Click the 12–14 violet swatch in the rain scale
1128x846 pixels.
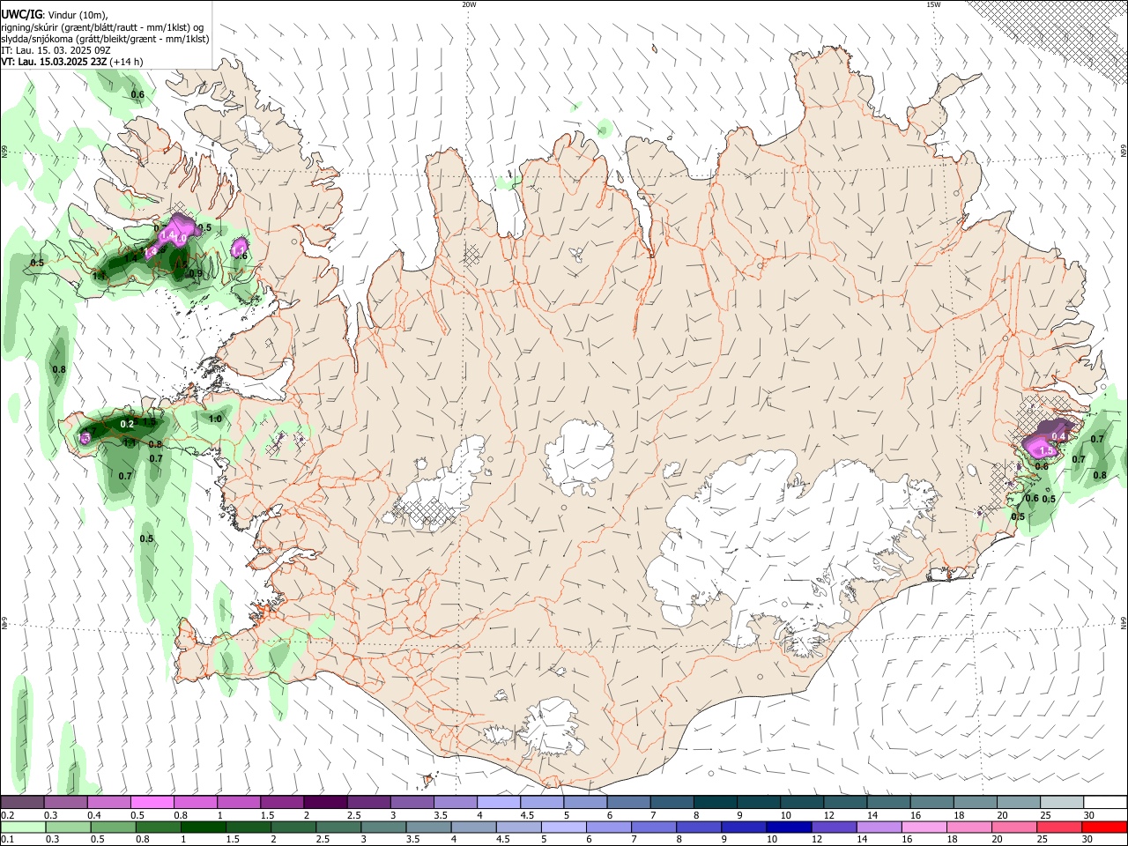[x=835, y=827]
